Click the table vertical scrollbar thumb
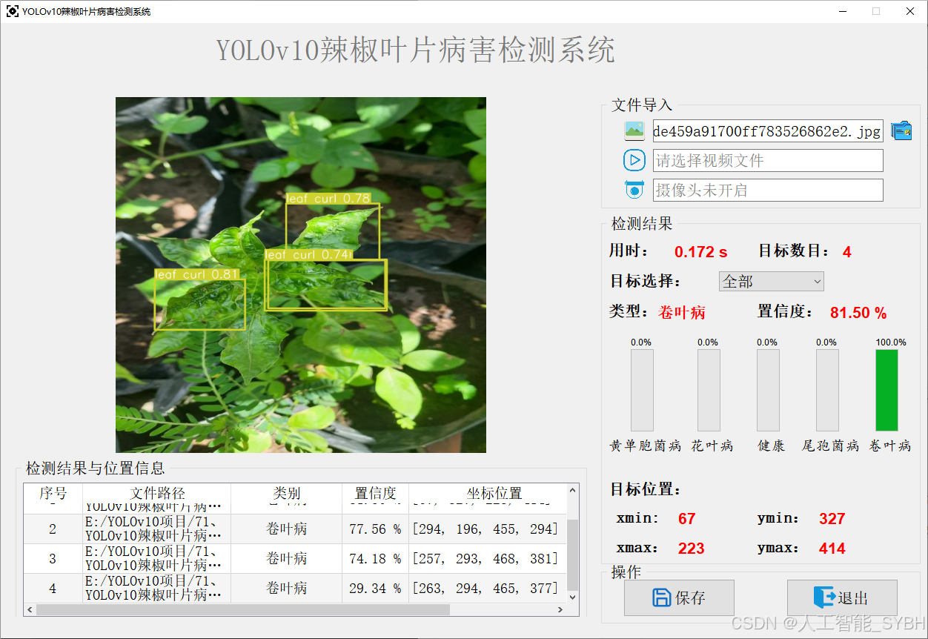 573,554
